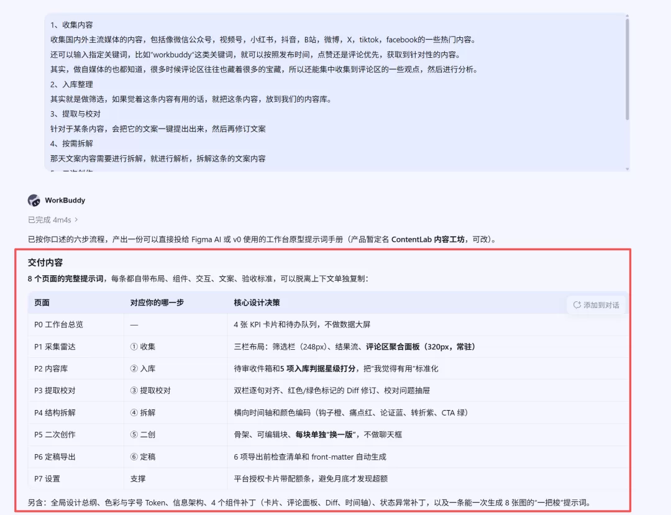Click the 6 项导出前检查清单 decision text
Screen dimensions: 671x515
click(x=310, y=457)
